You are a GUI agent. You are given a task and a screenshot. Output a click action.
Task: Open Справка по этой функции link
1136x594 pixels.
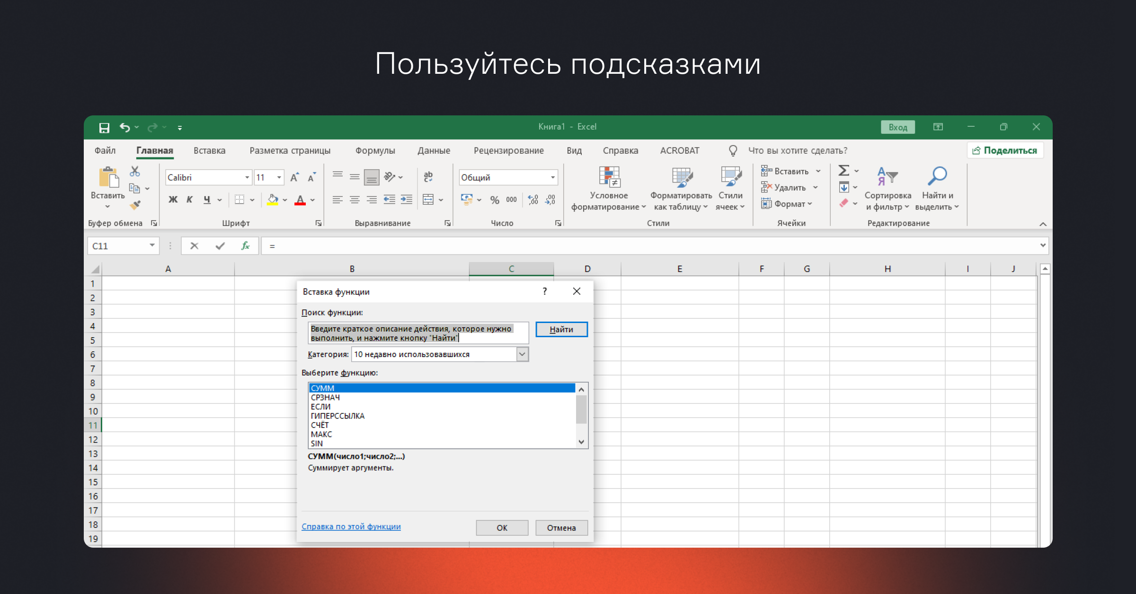click(351, 526)
